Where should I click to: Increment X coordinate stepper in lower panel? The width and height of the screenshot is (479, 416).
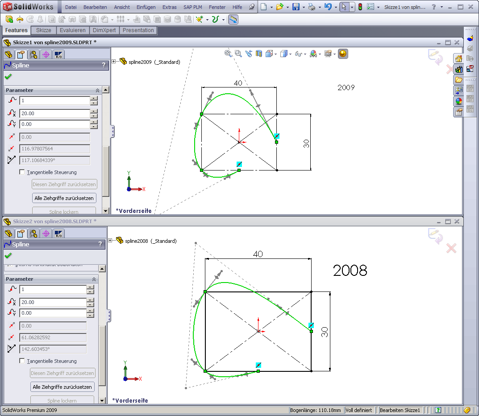tap(91, 300)
